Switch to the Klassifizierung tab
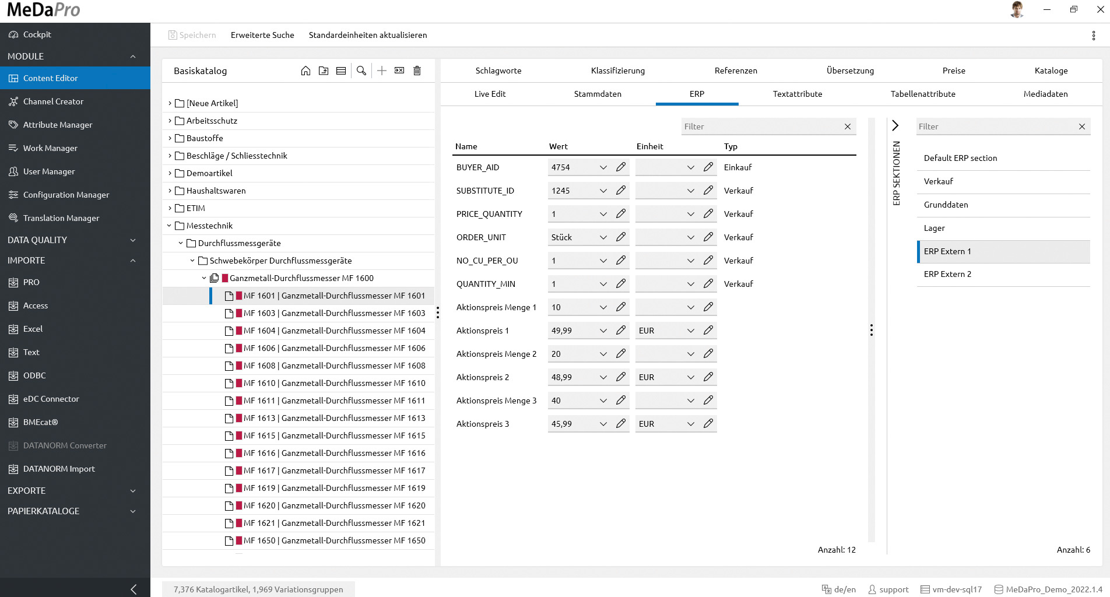The width and height of the screenshot is (1110, 597). (618, 71)
